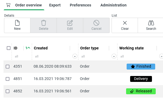Image resolution: width=163 pixels, height=98 pixels.
Task: Open the Order type filter dropdown
Action: click(114, 56)
